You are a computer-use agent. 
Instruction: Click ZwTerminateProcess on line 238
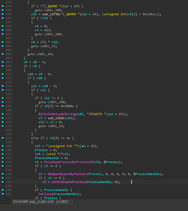(68, 182)
